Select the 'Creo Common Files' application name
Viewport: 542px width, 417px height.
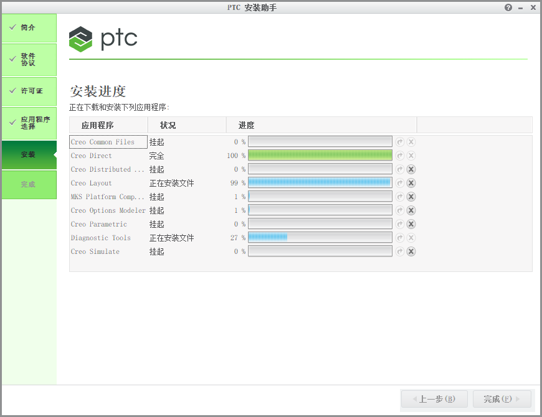click(x=103, y=142)
